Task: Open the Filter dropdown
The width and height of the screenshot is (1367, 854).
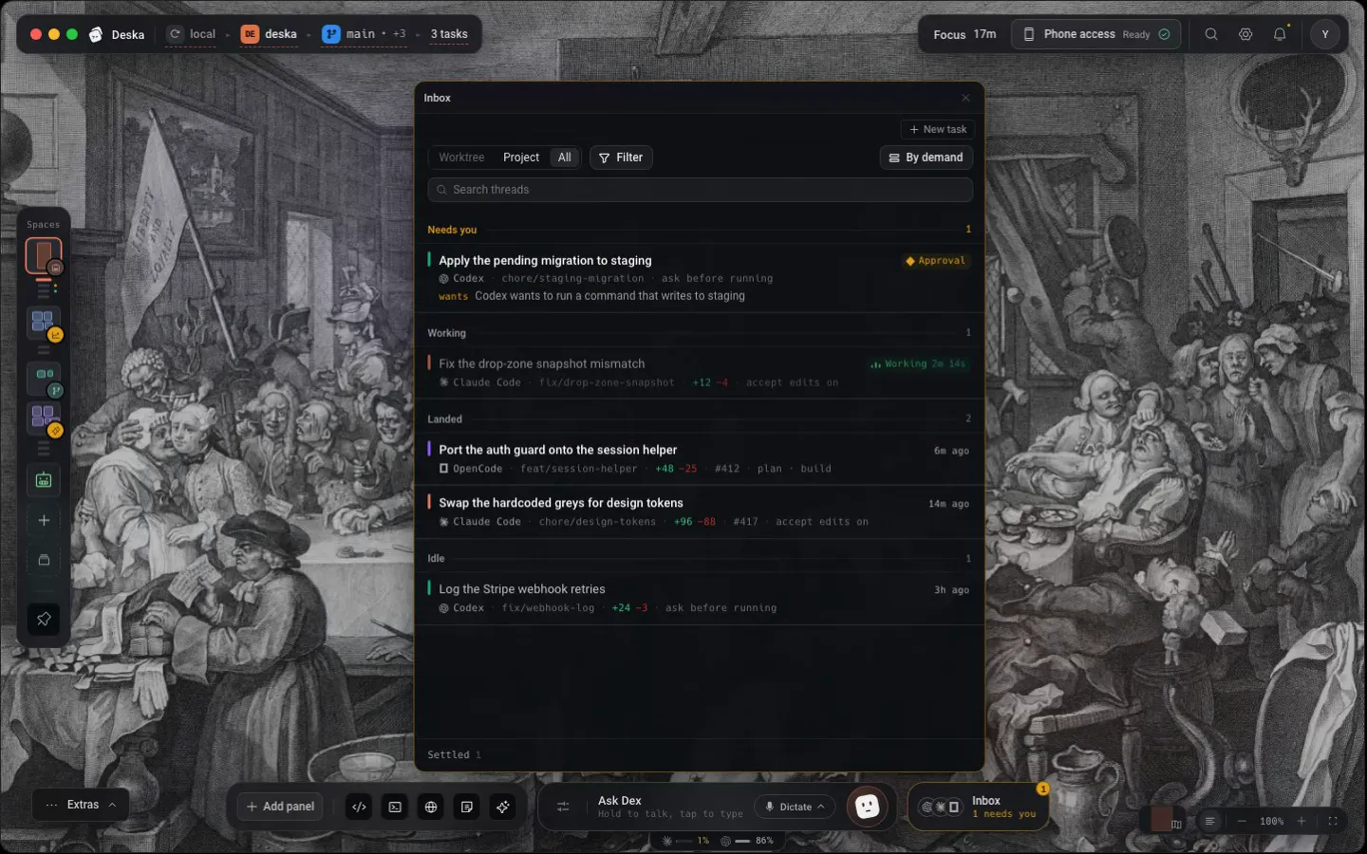Action: click(621, 158)
